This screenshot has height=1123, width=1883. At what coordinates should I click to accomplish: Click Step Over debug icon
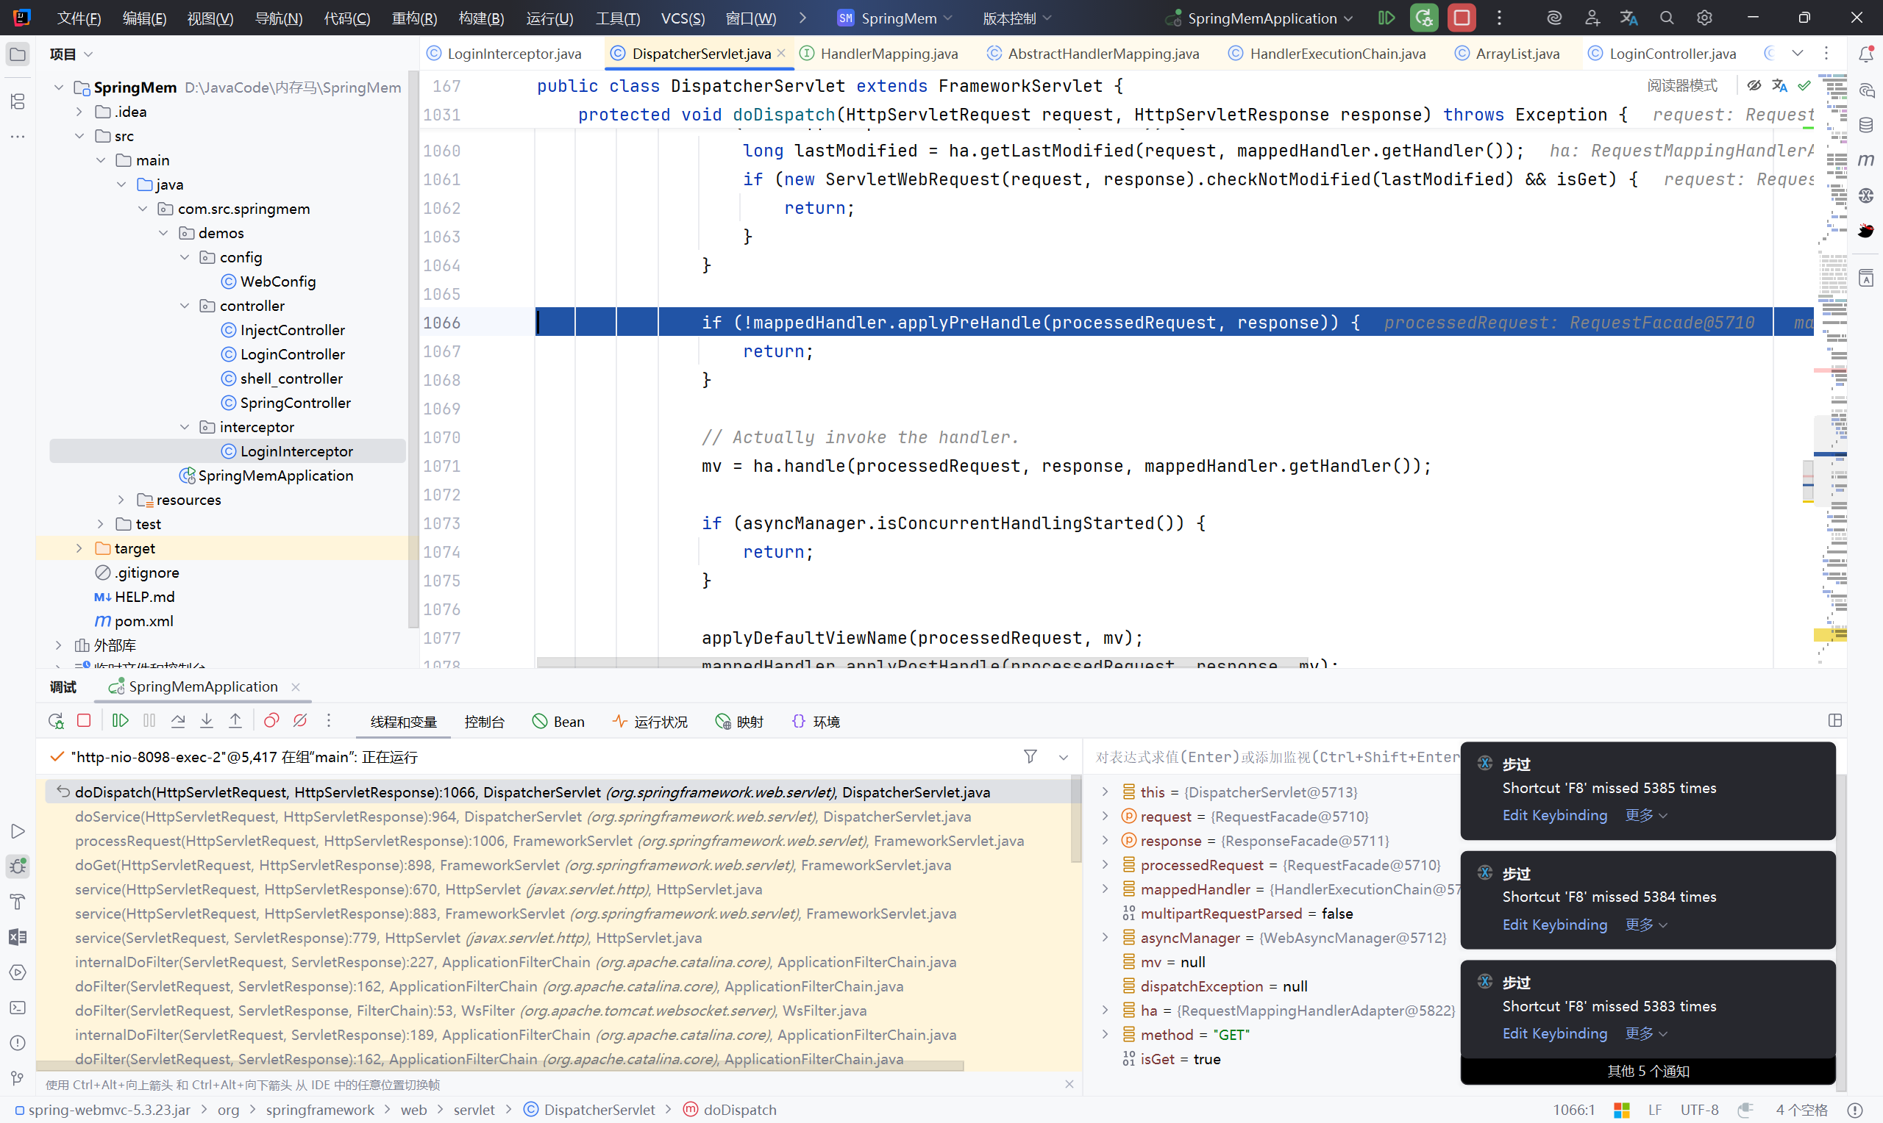pyautogui.click(x=178, y=721)
